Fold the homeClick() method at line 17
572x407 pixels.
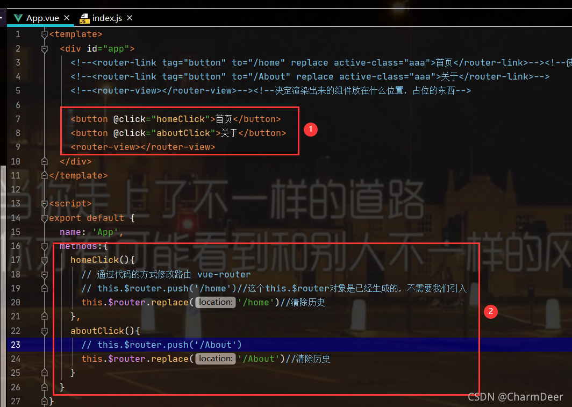tap(45, 260)
